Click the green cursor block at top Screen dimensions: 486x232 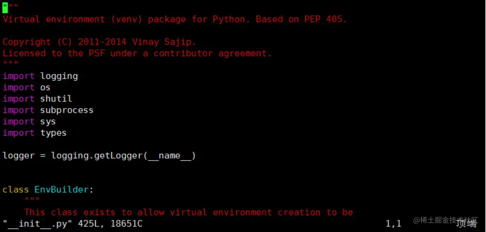tap(5, 8)
